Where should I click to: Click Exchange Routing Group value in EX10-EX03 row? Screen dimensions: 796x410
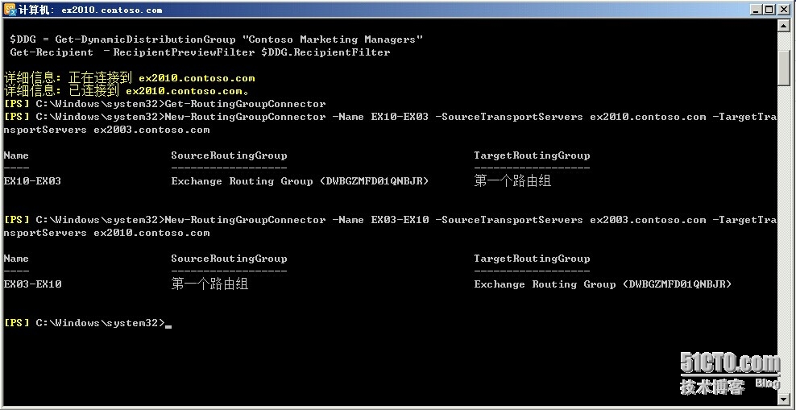tap(300, 181)
